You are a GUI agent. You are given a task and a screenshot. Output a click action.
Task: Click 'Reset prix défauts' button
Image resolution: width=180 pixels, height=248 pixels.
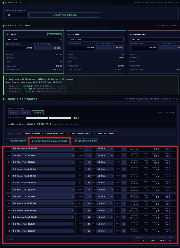pos(65,15)
